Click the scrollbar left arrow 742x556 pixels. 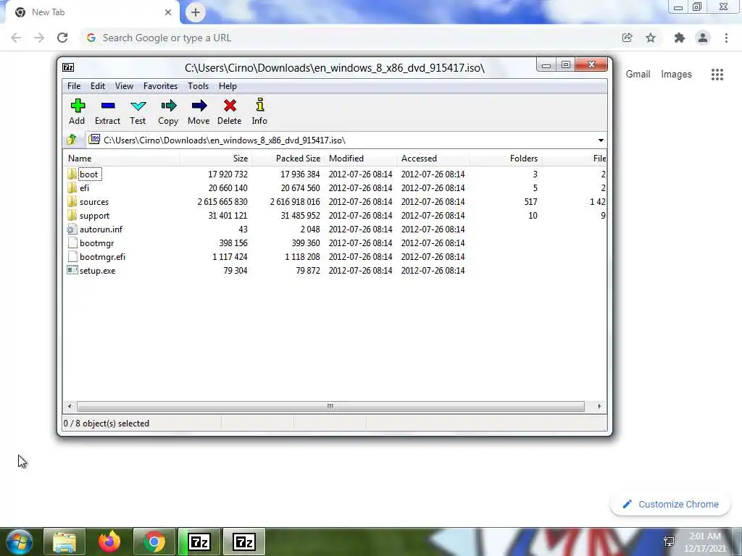[x=70, y=406]
